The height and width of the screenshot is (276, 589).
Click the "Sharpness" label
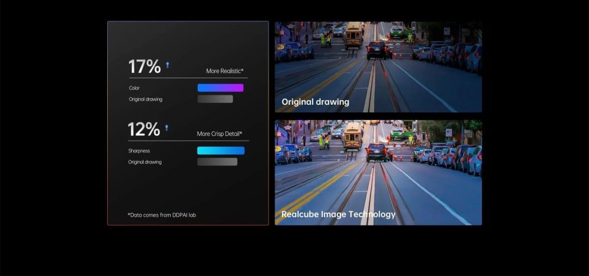click(139, 151)
